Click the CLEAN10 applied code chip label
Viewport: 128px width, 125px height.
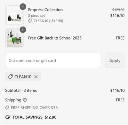click(23, 77)
